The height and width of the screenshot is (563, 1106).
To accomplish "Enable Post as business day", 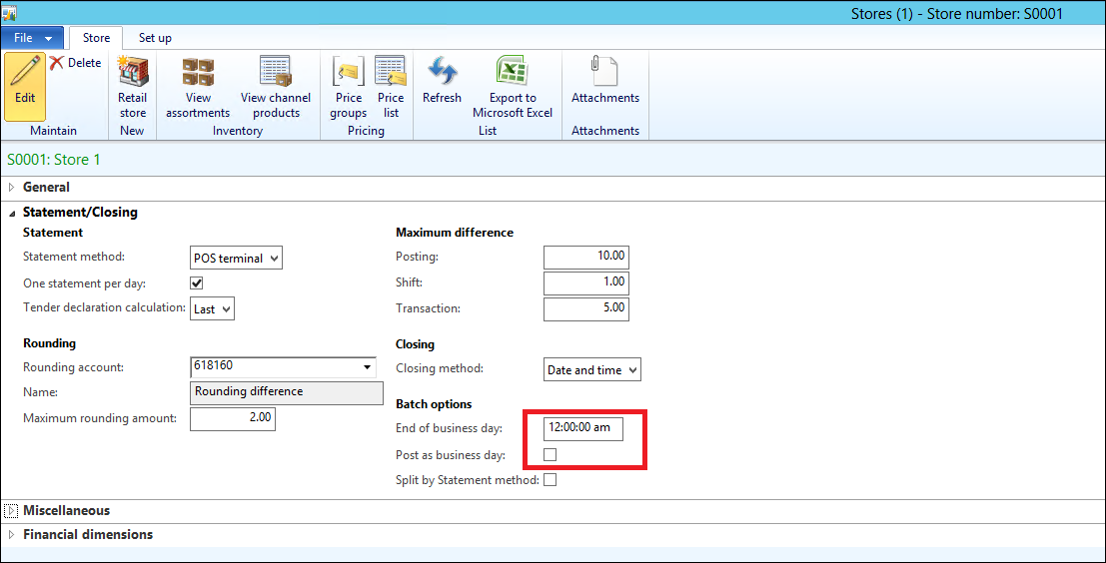I will [x=550, y=455].
